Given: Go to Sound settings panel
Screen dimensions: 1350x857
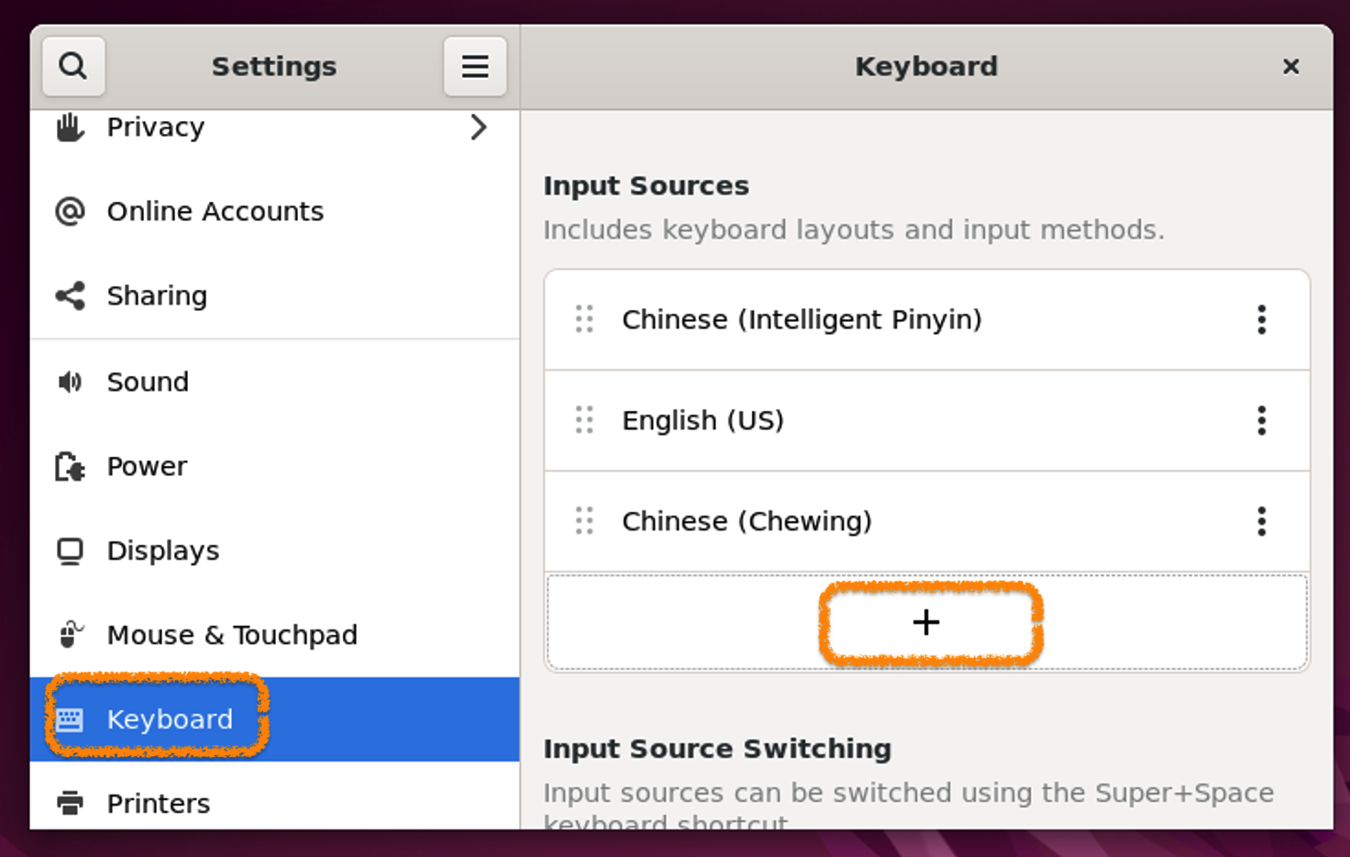Looking at the screenshot, I should pyautogui.click(x=148, y=382).
